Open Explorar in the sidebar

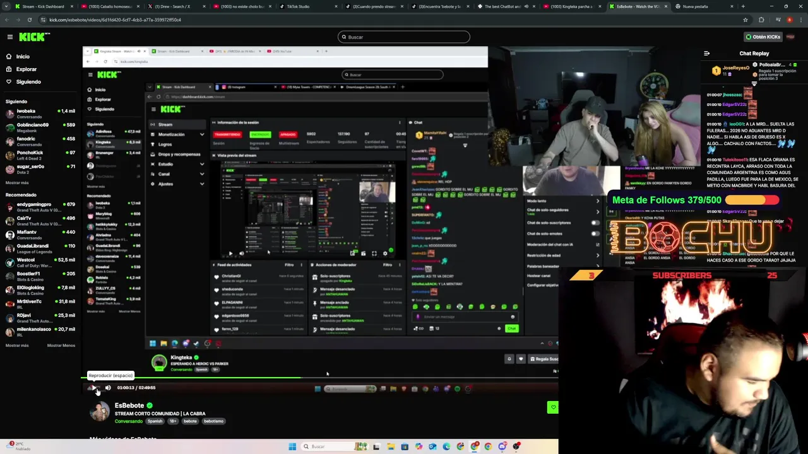pos(26,69)
